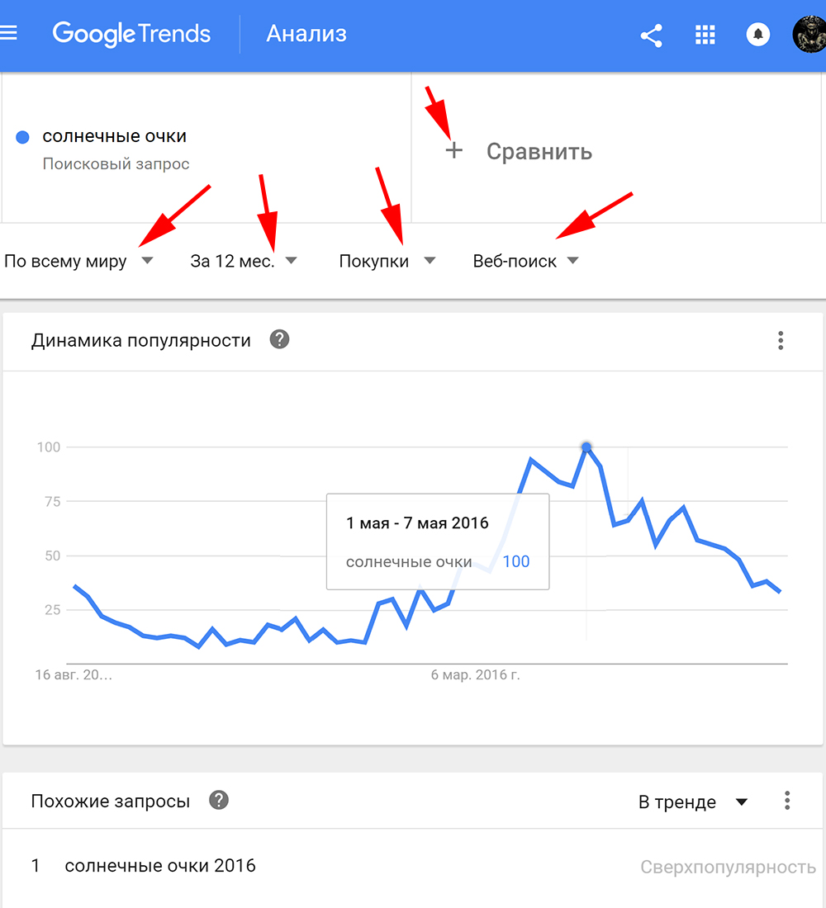Click the Сравнить label to compare queries

click(539, 151)
